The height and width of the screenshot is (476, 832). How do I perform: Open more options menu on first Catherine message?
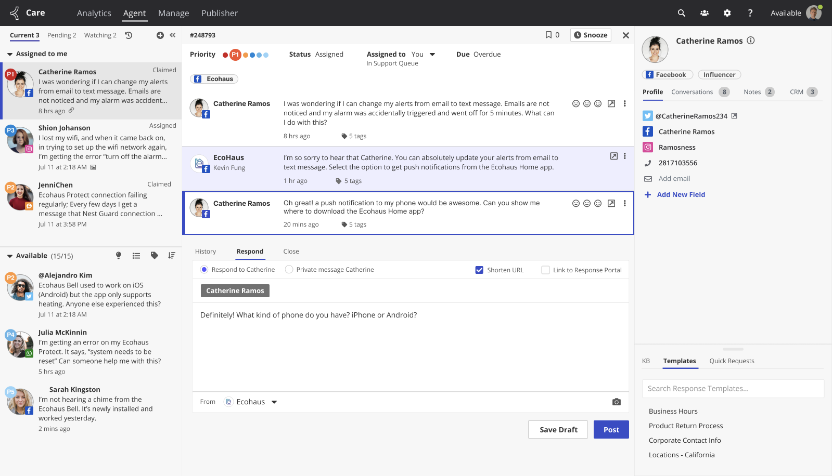[x=624, y=103]
